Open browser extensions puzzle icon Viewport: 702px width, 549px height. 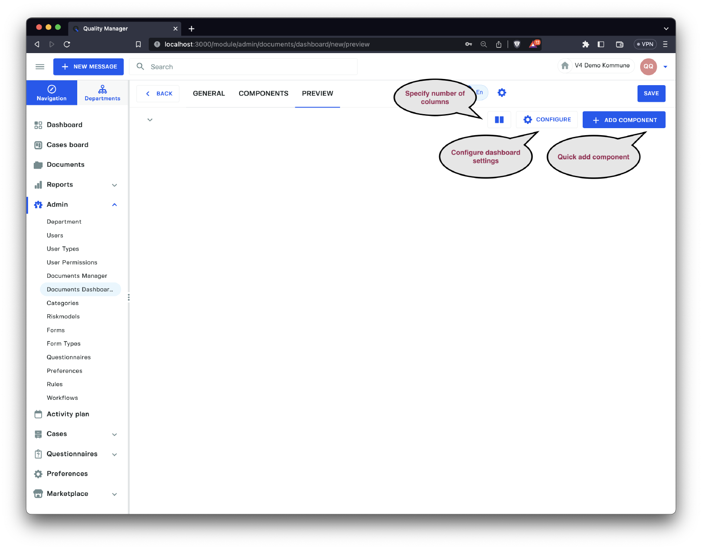[x=585, y=44]
